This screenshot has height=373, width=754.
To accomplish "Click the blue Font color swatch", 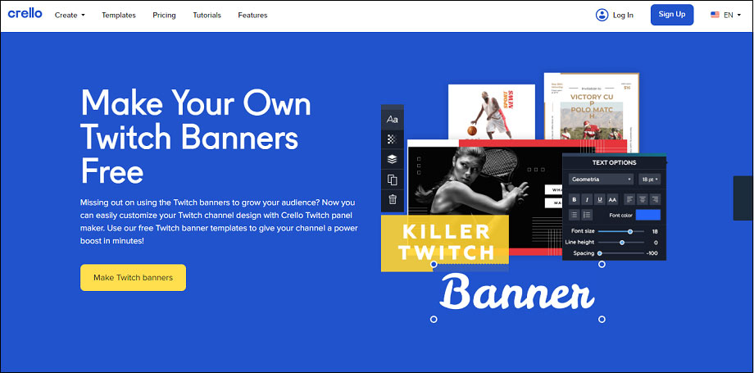I will tap(647, 215).
